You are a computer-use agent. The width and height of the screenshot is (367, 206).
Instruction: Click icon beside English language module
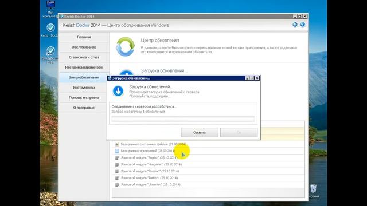117,158
